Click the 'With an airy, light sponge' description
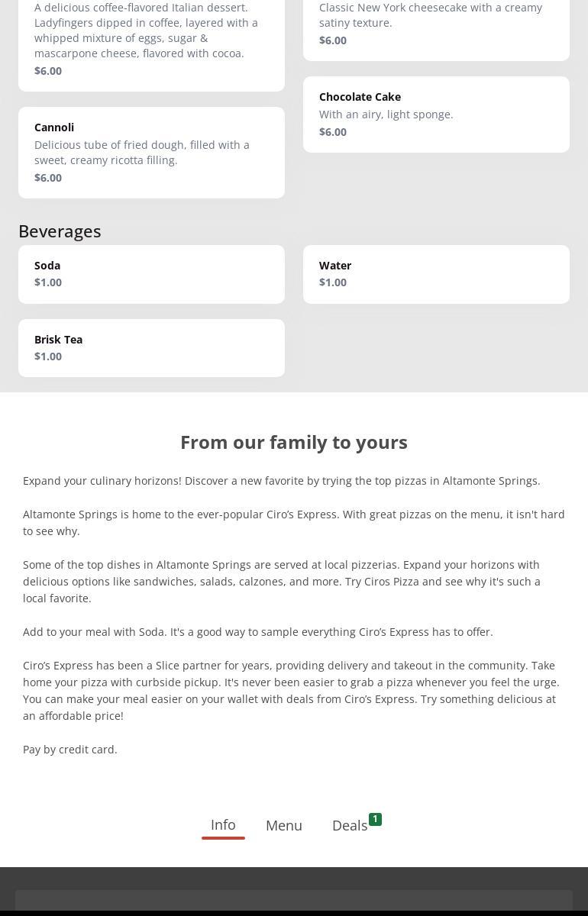 tap(386, 114)
